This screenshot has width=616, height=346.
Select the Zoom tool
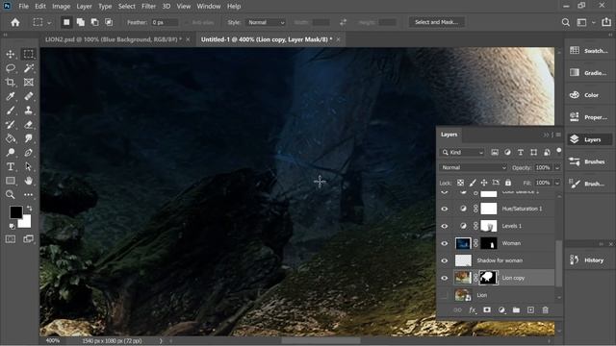coord(11,194)
